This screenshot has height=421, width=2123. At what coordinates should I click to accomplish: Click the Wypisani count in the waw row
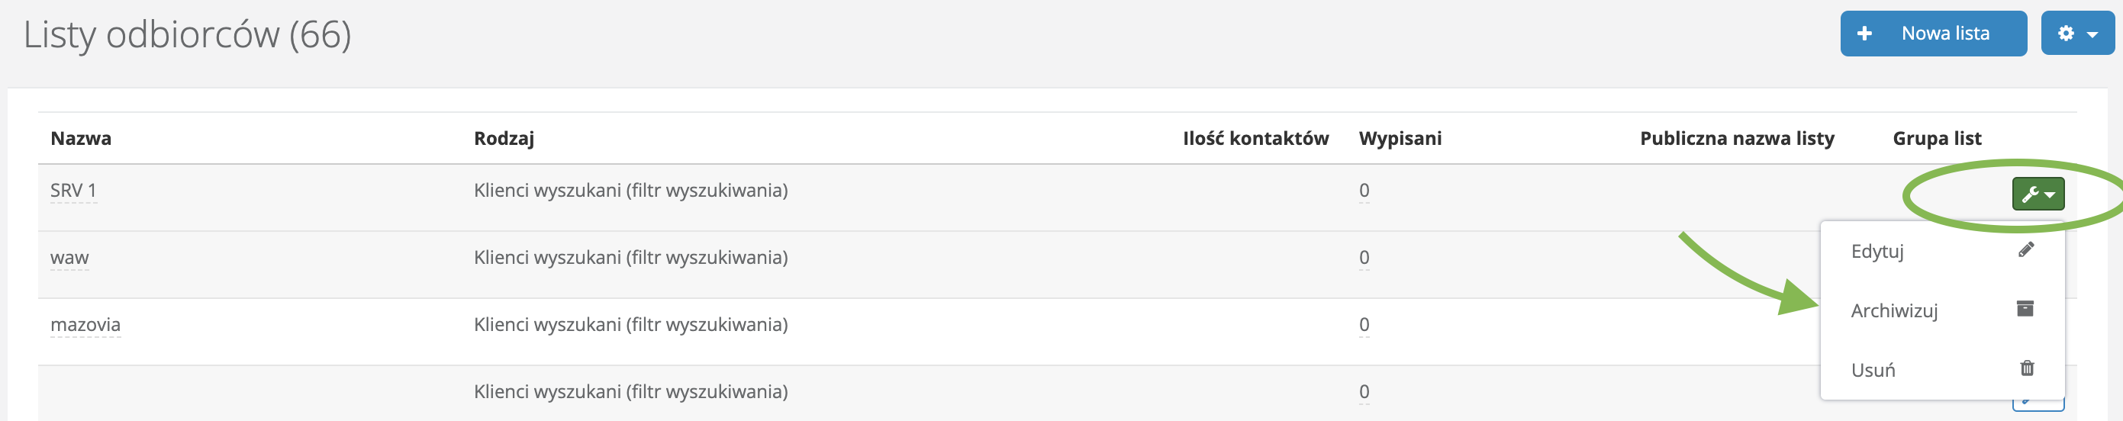point(1364,258)
